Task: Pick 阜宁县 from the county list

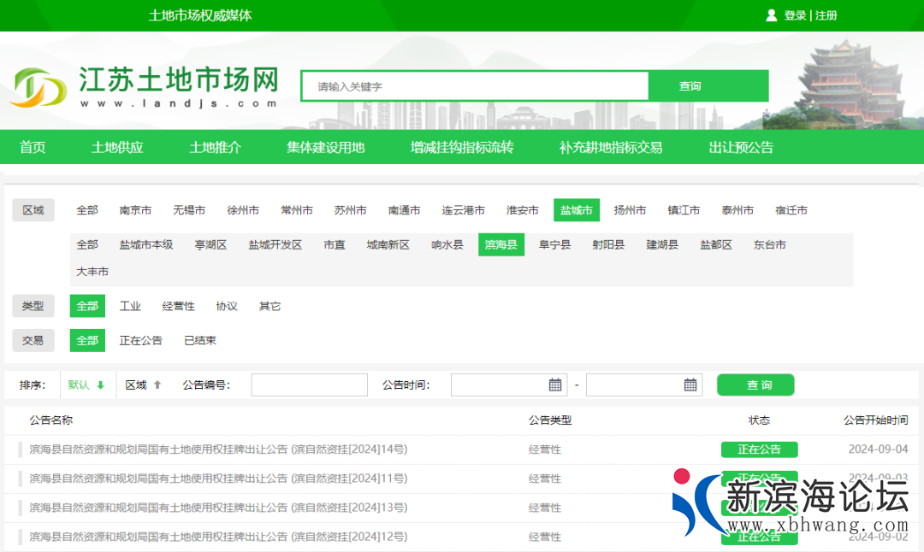Action: (x=554, y=244)
